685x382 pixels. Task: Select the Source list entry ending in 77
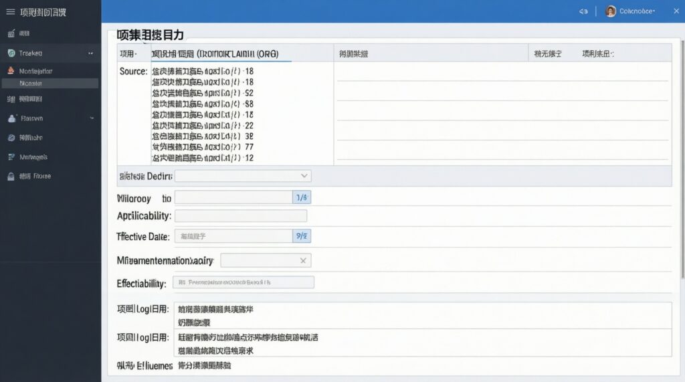click(203, 147)
